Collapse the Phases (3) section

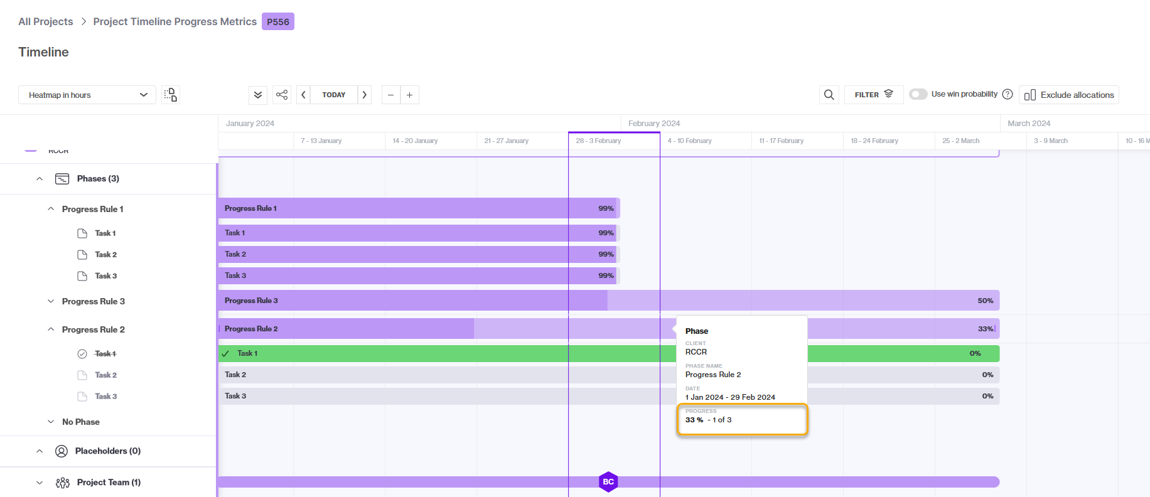(x=40, y=179)
